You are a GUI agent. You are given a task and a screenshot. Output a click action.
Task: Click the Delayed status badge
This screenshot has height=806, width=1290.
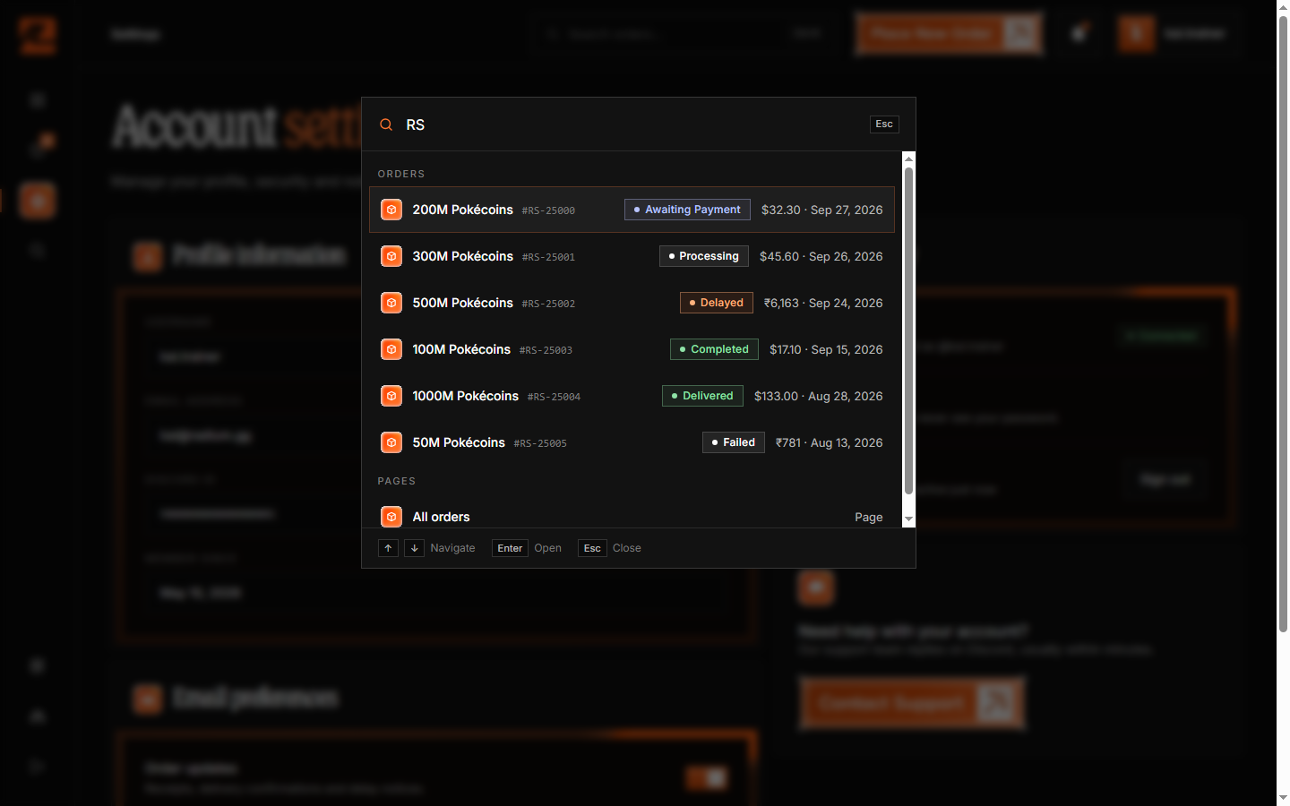717,303
